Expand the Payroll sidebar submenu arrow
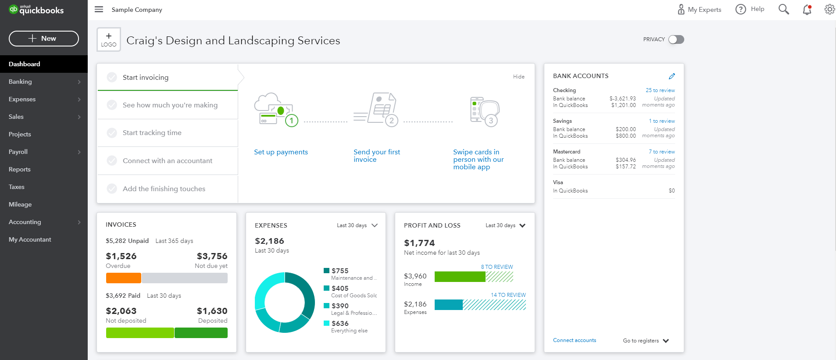 pos(79,152)
